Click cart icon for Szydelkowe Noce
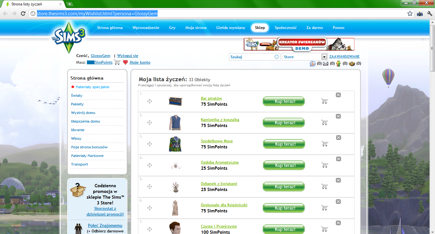 pyautogui.click(x=324, y=144)
